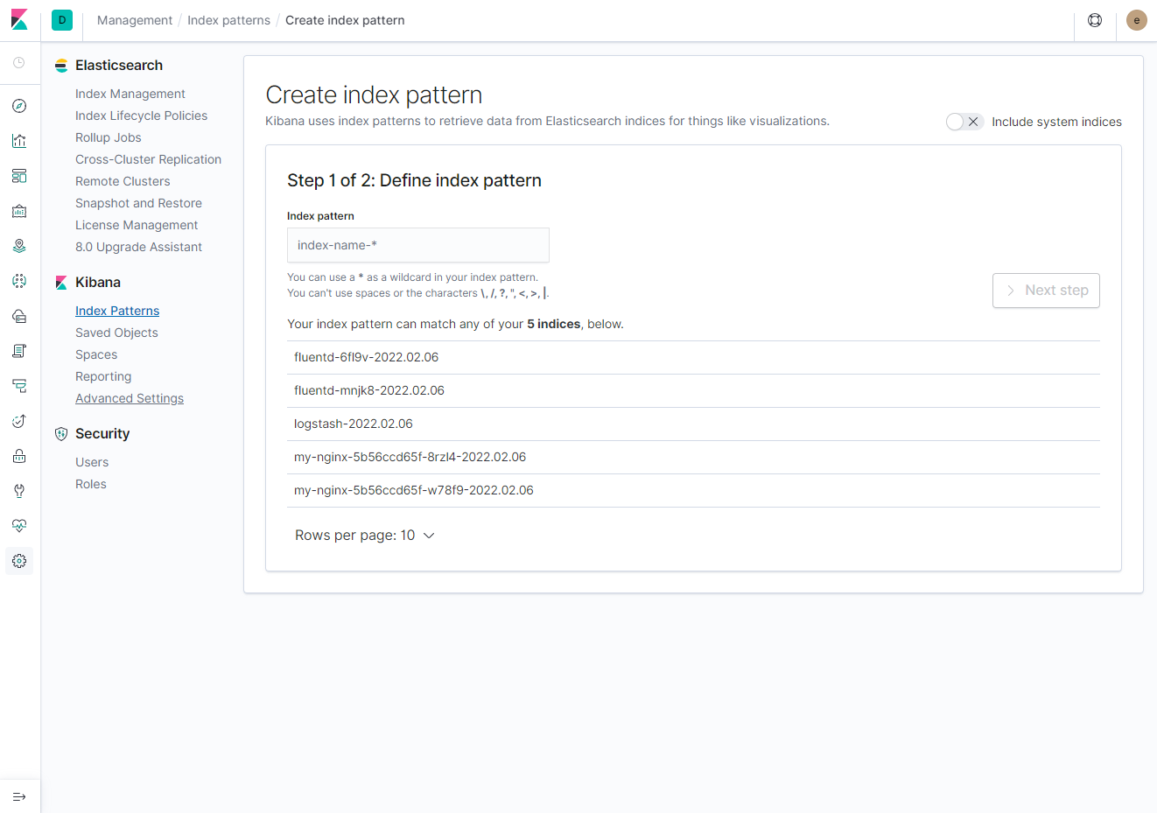Open Canvas from the sidebar icon
Image resolution: width=1157 pixels, height=813 pixels.
click(19, 211)
